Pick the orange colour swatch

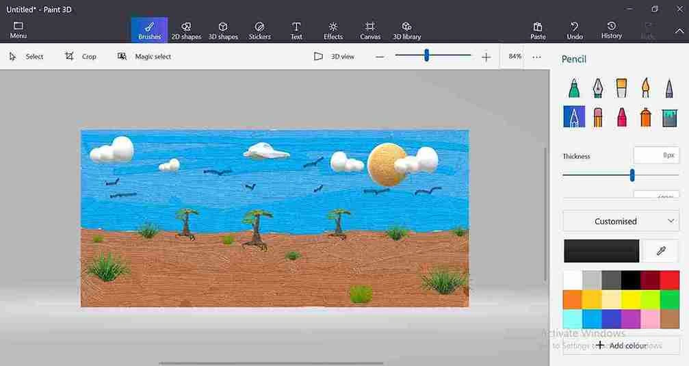(x=573, y=300)
